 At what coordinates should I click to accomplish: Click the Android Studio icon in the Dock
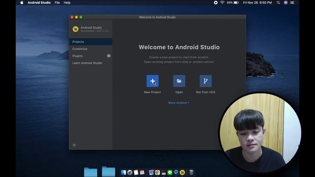(182, 173)
